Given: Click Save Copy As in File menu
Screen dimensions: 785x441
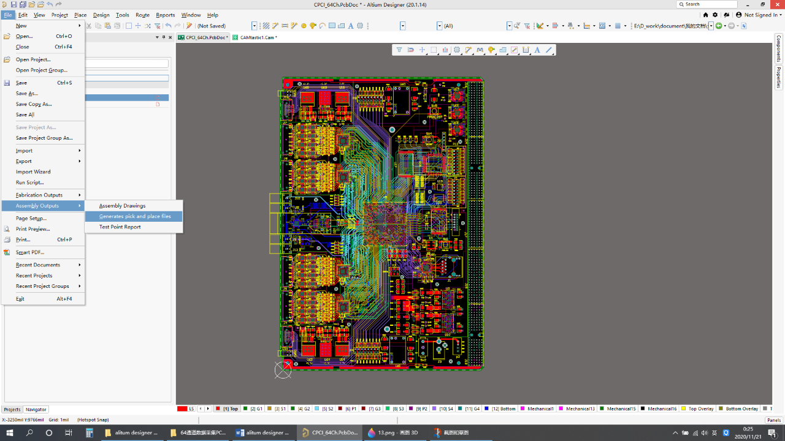Looking at the screenshot, I should point(42,104).
